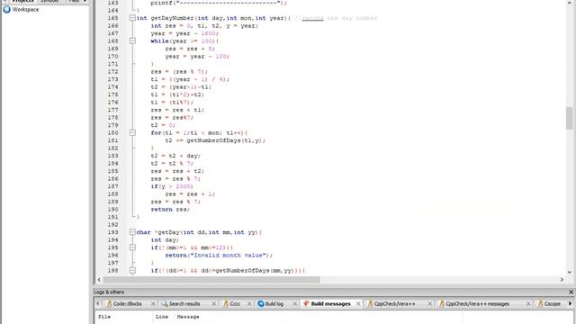Screen dimensions: 576x324
Task: Click the editor scrollbar up arrow
Action: [x=570, y=2]
